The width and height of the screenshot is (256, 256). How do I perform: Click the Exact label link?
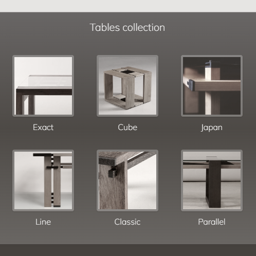tap(43, 127)
